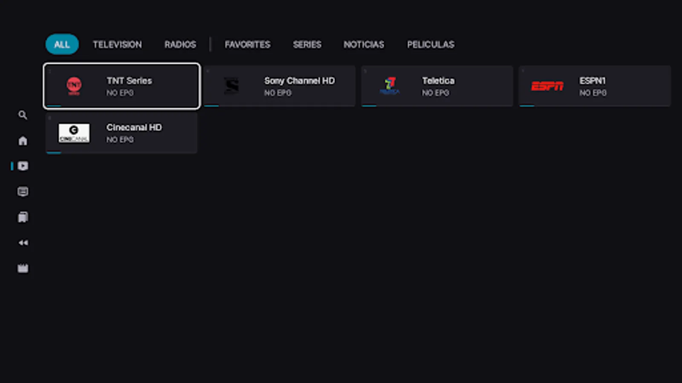Image resolution: width=682 pixels, height=383 pixels.
Task: Open the Sony Channel HD channel
Action: pos(279,86)
